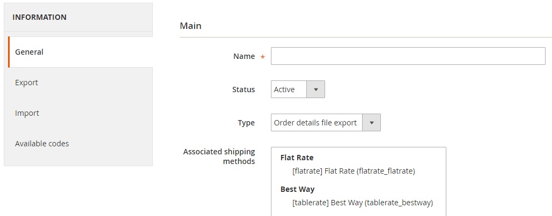Open the General section in sidebar
552x216 pixels.
coord(80,52)
